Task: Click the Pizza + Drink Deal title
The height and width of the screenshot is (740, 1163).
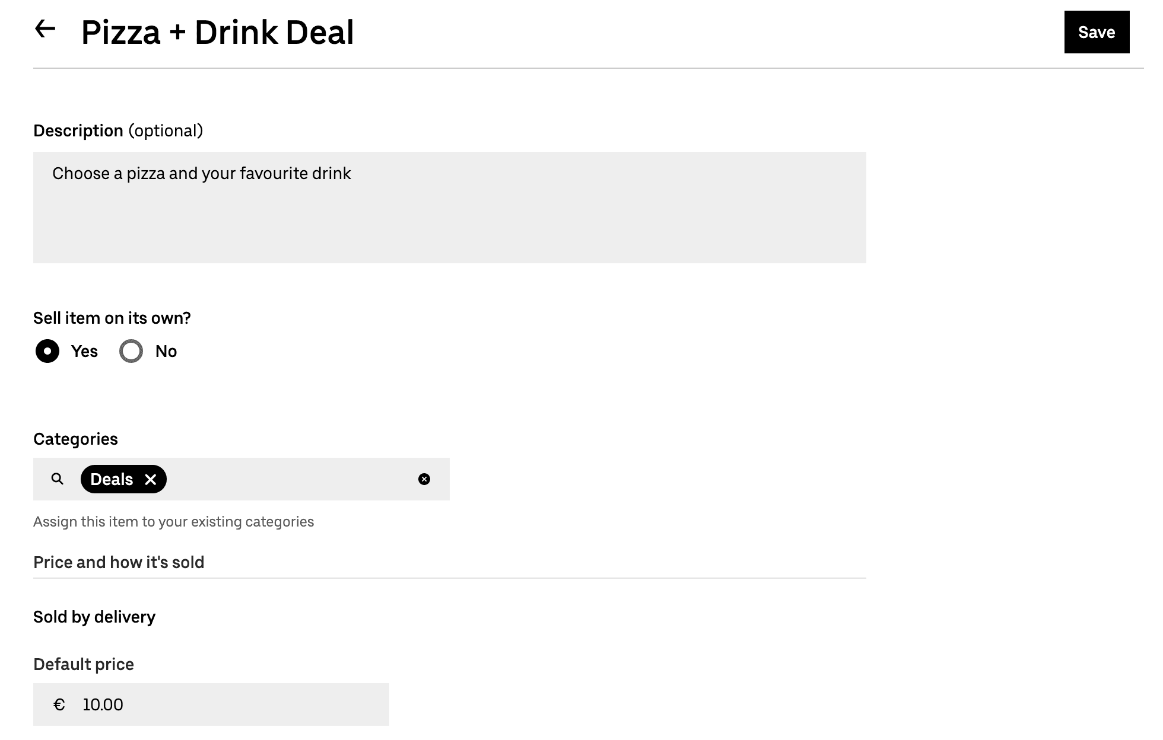Action: point(217,32)
